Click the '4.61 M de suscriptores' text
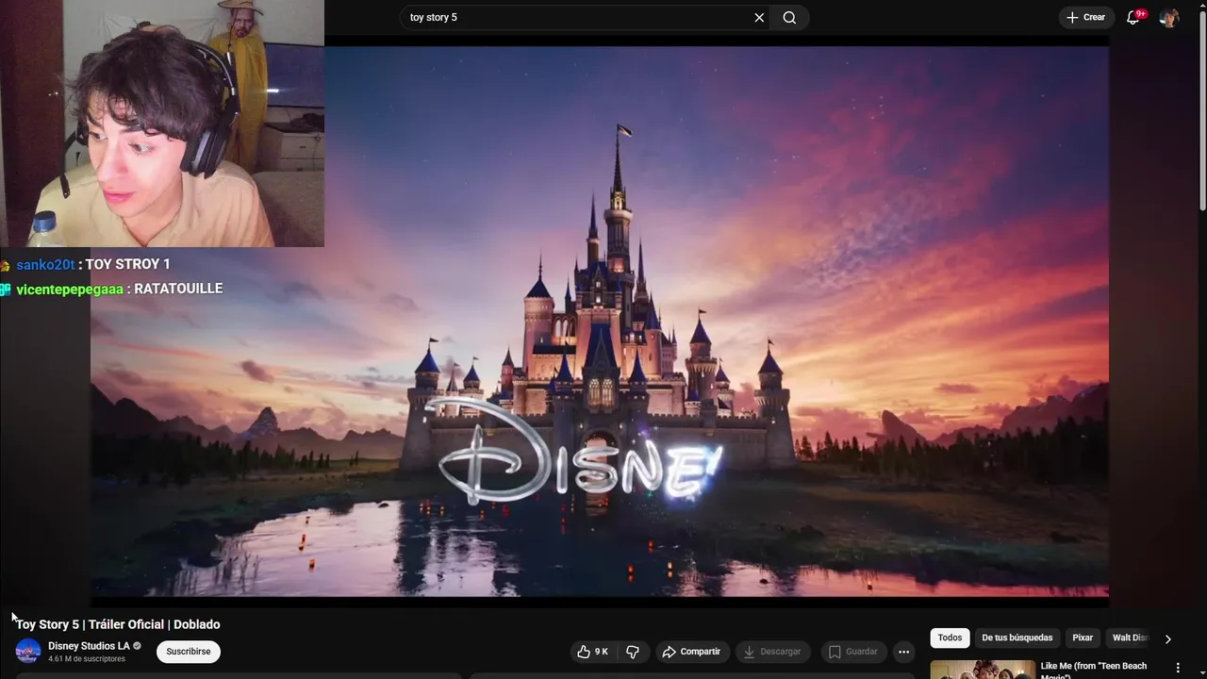1207x679 pixels. [87, 659]
